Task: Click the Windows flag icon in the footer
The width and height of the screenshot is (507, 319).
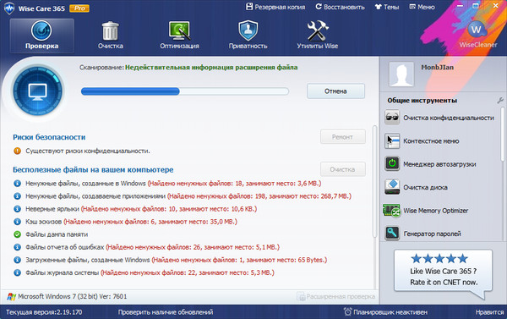Action: [11, 296]
